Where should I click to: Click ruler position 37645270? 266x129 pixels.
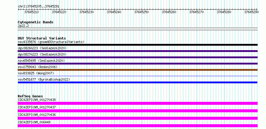pos(196,12)
